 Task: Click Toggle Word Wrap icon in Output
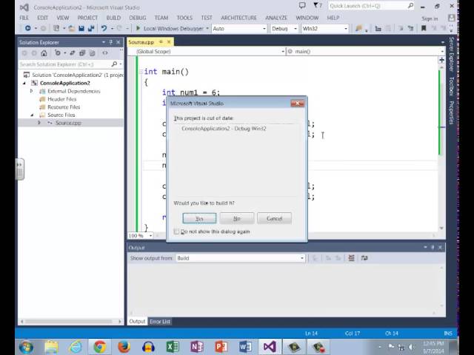click(x=364, y=258)
